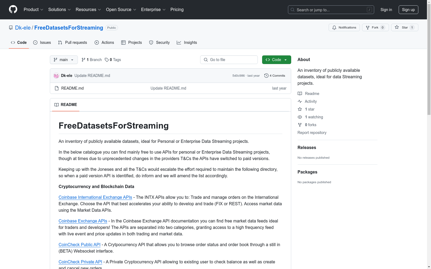Click the bell icon in Notifications
This screenshot has width=431, height=269.
pyautogui.click(x=334, y=27)
